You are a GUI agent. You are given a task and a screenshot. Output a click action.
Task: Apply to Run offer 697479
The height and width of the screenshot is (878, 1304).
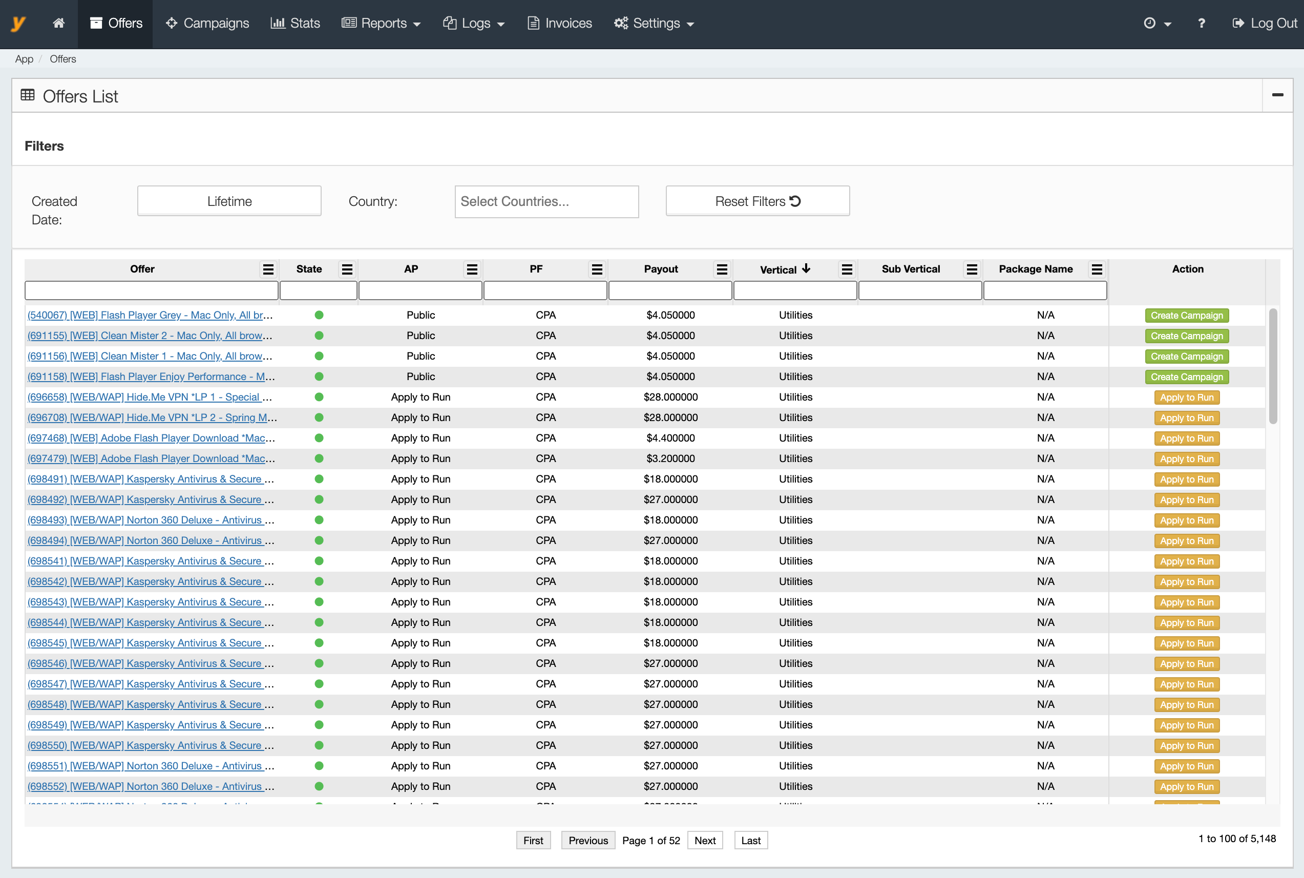[1186, 459]
